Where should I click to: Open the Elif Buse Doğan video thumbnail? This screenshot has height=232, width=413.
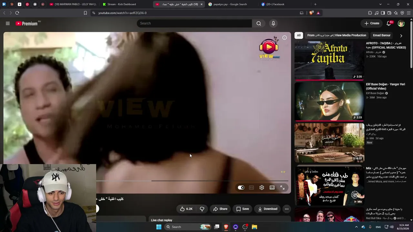[329, 101]
